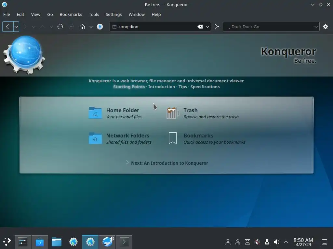Go back using the Back arrow button
The height and width of the screenshot is (249, 333).
pyautogui.click(x=8, y=27)
